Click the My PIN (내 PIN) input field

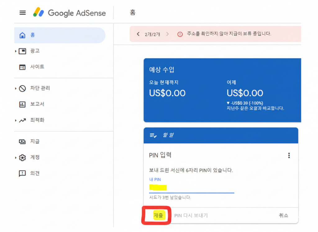pos(191,188)
